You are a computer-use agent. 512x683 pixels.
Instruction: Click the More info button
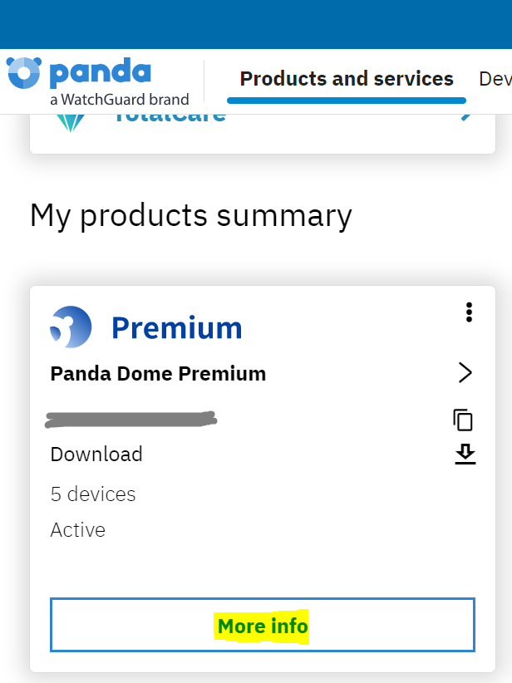click(263, 625)
